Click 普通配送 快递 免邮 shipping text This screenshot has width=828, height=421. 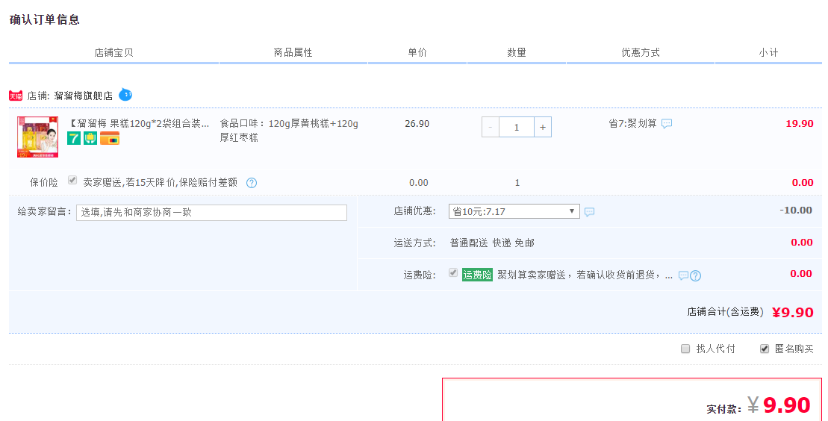pyautogui.click(x=492, y=243)
